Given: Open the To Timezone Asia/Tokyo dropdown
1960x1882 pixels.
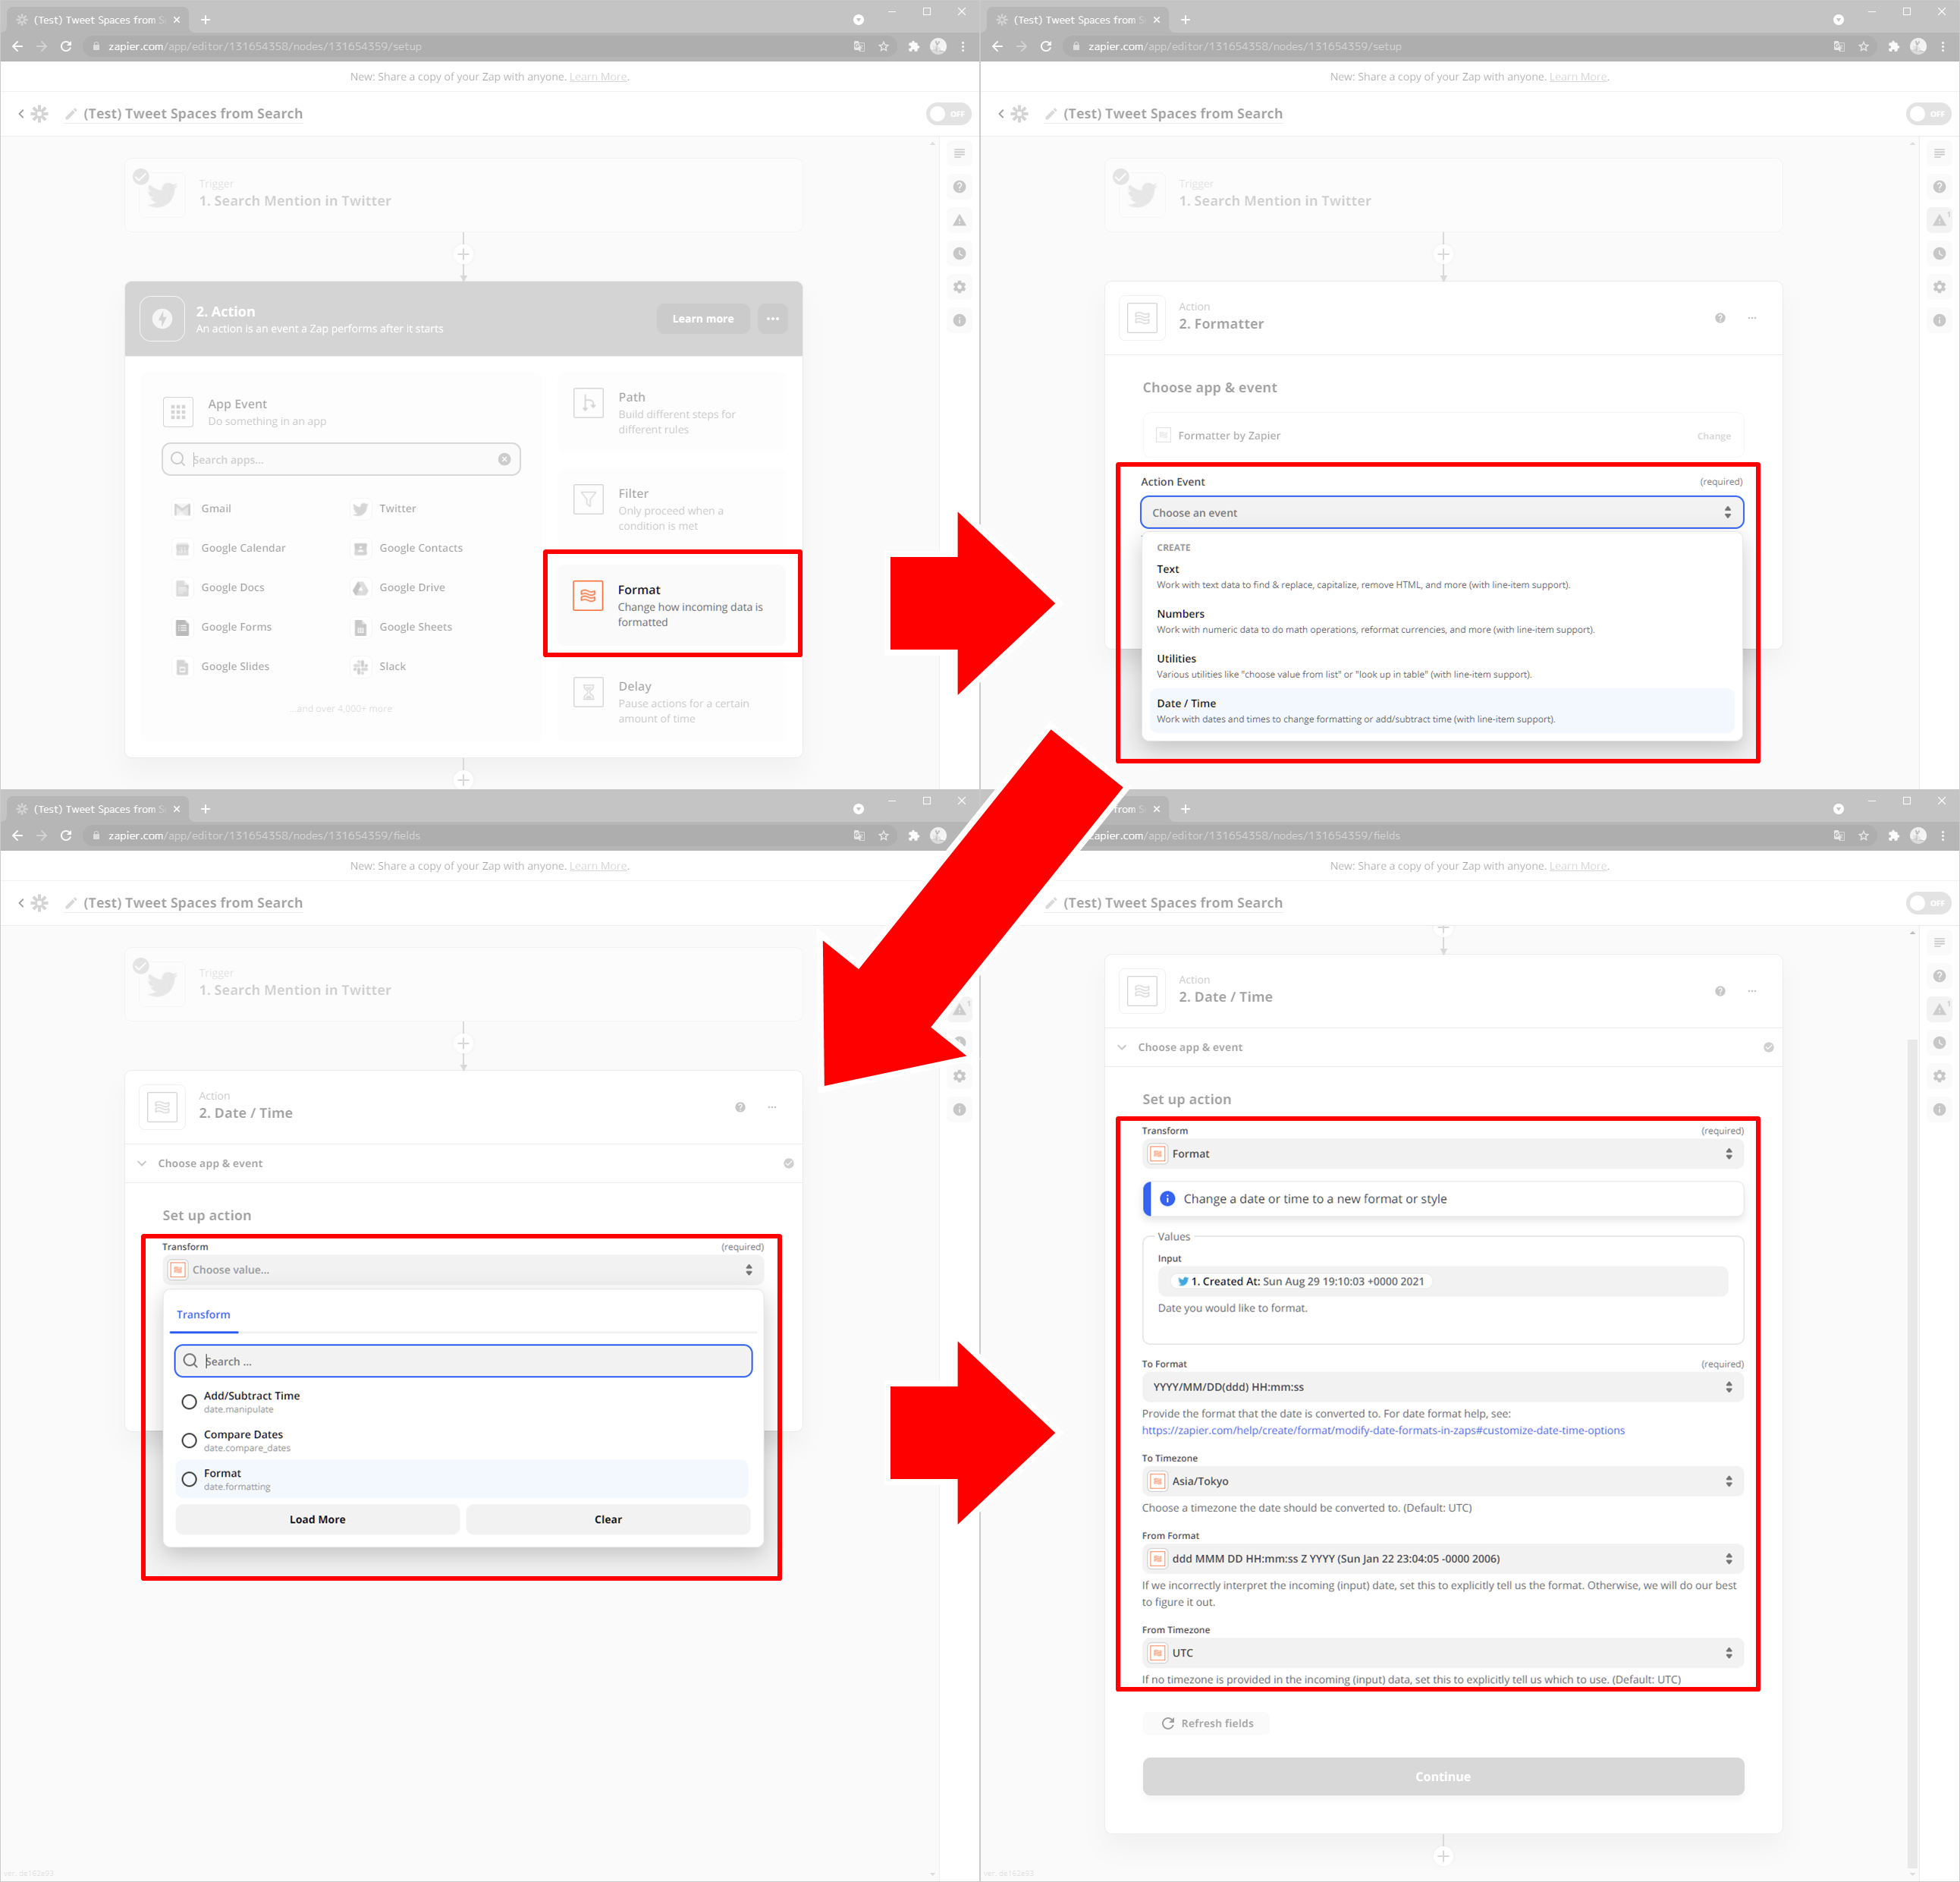Looking at the screenshot, I should [x=1441, y=1481].
